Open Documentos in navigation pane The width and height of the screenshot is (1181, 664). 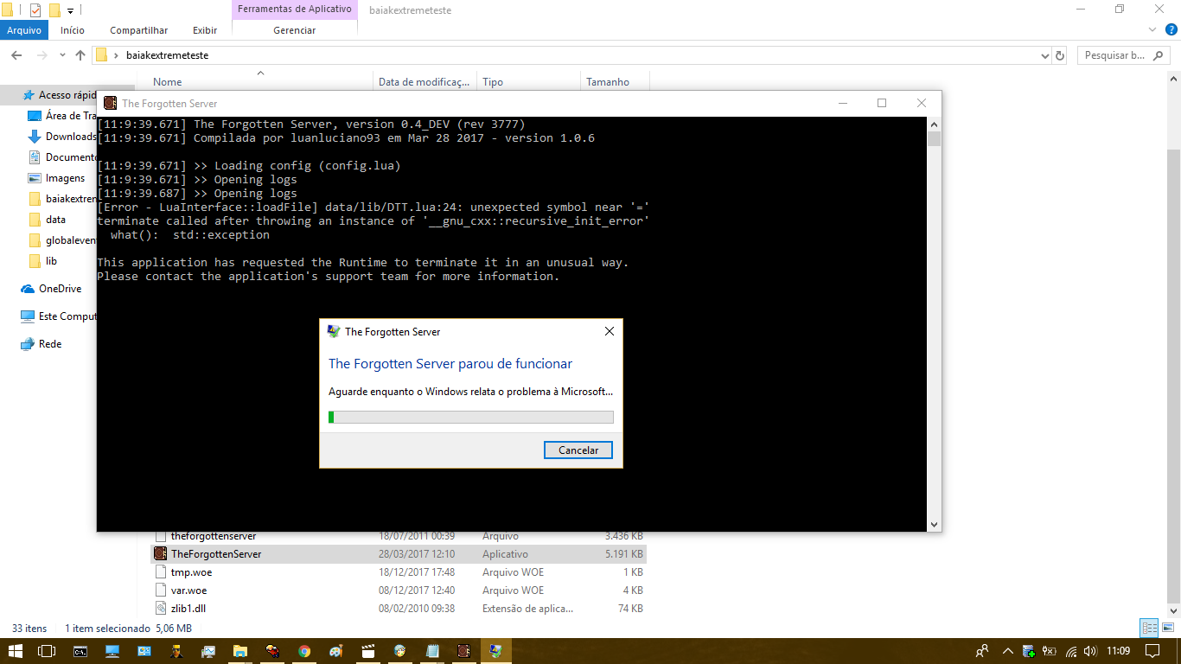61,157
